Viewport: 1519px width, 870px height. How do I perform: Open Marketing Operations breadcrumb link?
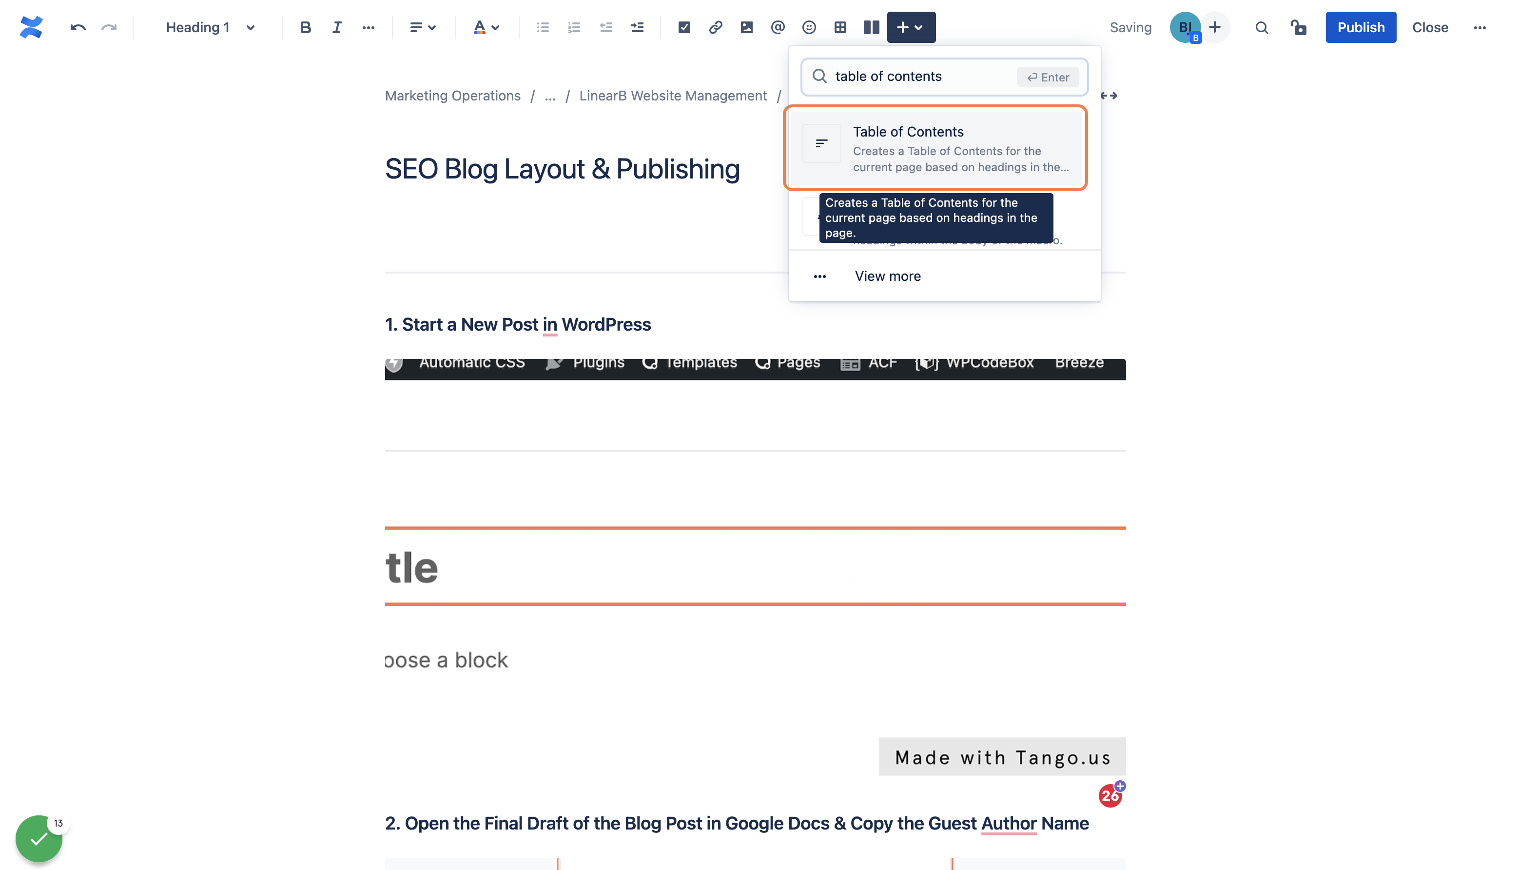point(453,96)
